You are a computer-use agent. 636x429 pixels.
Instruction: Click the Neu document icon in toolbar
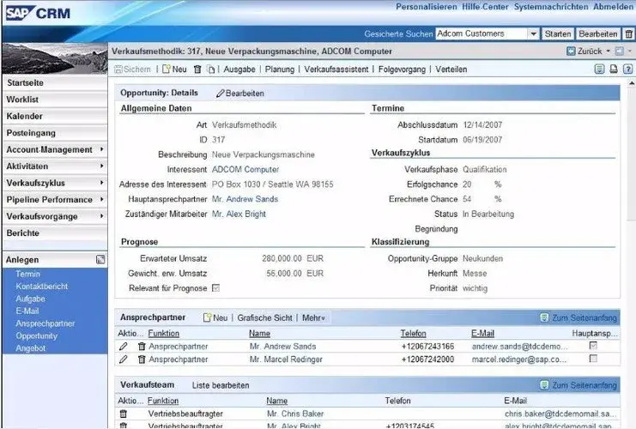166,69
